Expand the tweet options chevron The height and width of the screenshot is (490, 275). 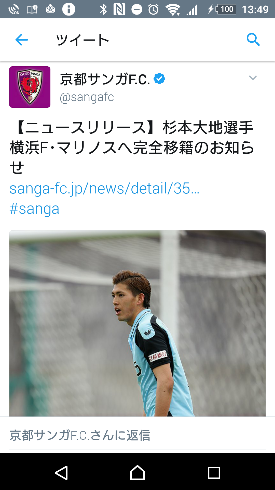click(253, 78)
